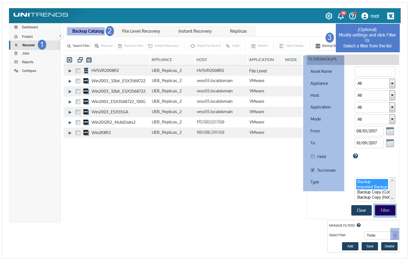Click the Filter button
The image size is (415, 264).
click(385, 210)
